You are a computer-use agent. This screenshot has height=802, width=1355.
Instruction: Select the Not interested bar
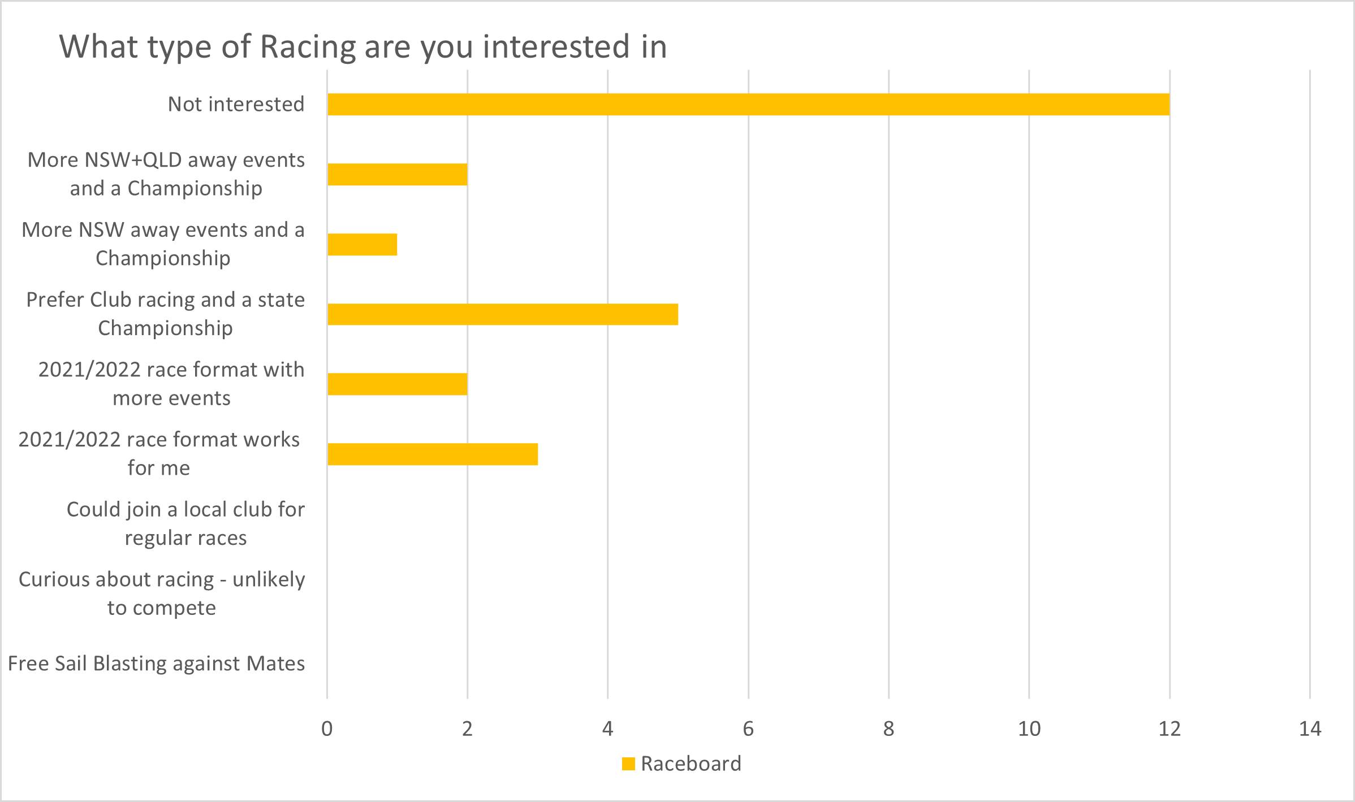coord(748,105)
